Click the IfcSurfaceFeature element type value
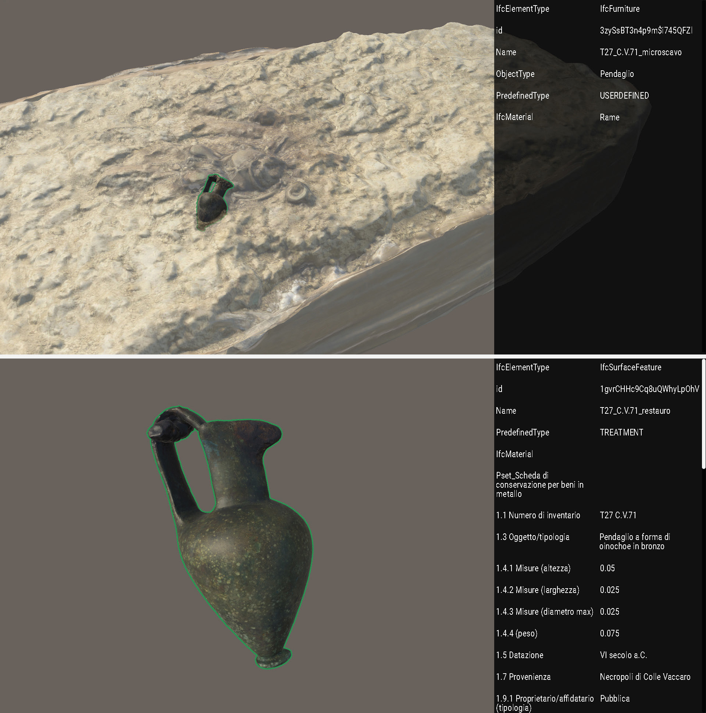The height and width of the screenshot is (713, 706). [x=630, y=367]
